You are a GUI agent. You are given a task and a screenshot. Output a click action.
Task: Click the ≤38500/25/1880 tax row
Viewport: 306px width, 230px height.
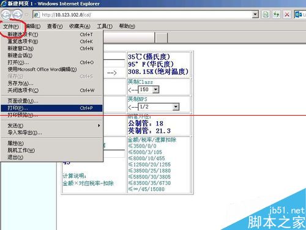149,171
